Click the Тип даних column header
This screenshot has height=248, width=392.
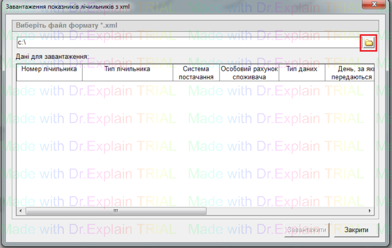pos(301,69)
